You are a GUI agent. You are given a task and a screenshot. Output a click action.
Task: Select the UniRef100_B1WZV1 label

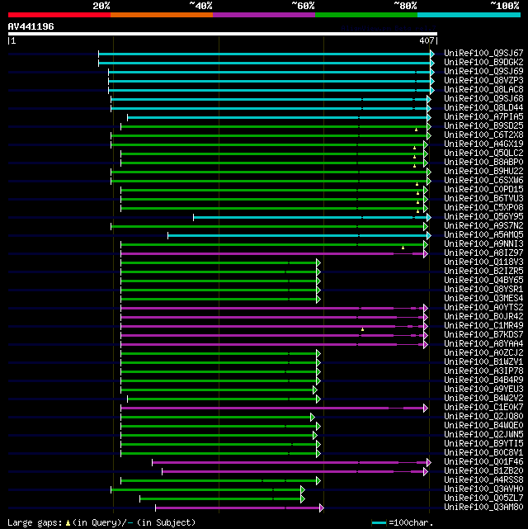coord(483,362)
